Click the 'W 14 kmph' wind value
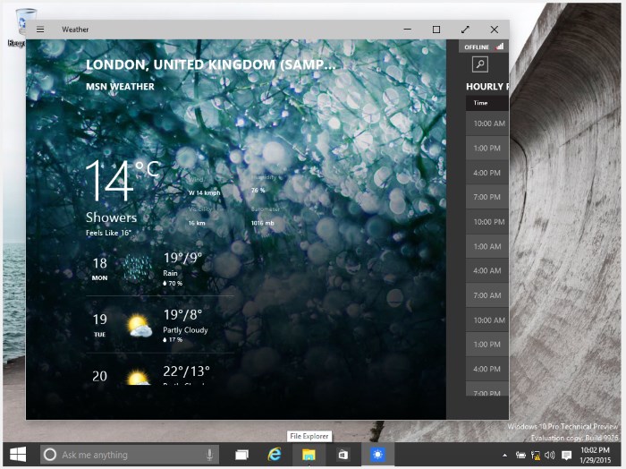Image resolution: width=626 pixels, height=469 pixels. point(205,193)
